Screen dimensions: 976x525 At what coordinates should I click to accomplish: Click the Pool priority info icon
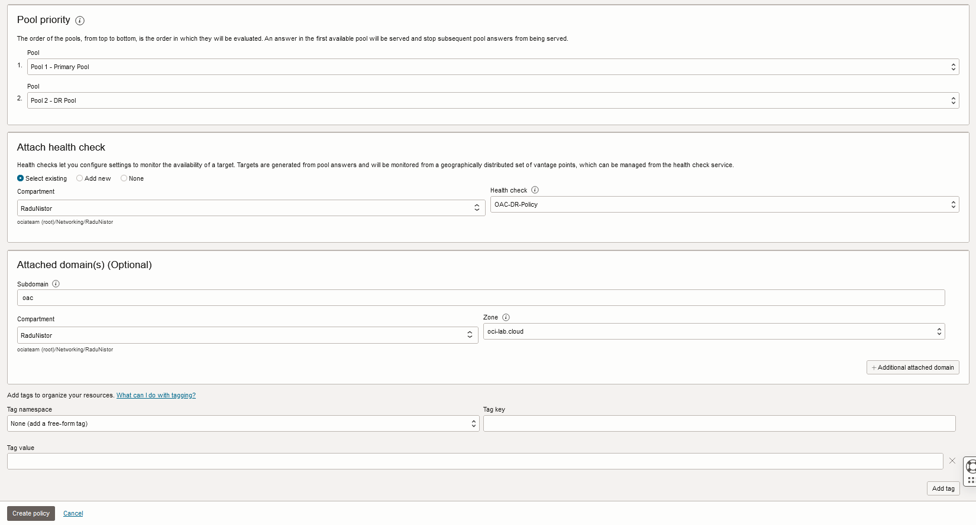(80, 21)
